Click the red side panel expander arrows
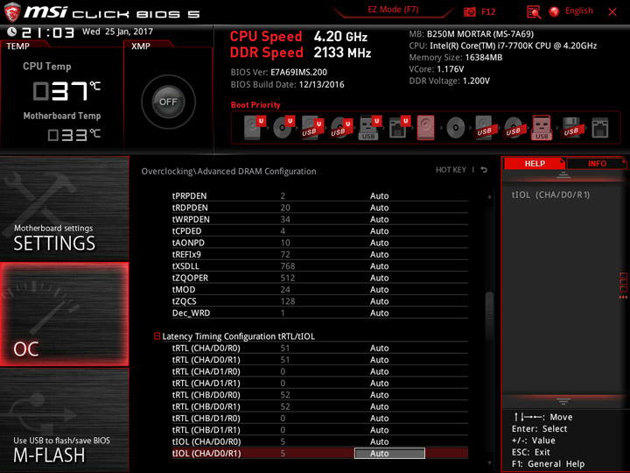 (623, 286)
